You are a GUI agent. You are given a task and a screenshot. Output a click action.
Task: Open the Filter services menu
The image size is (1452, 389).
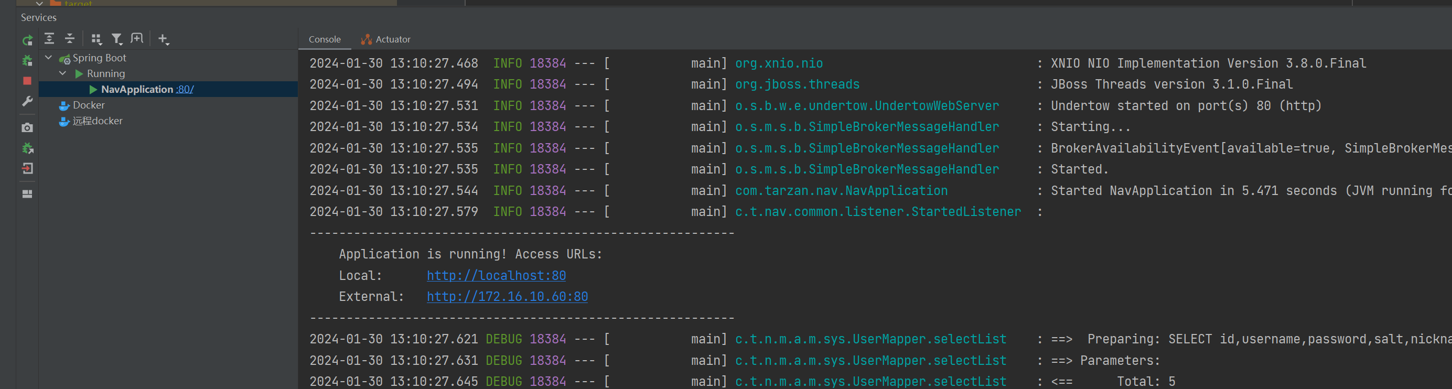pyautogui.click(x=117, y=39)
